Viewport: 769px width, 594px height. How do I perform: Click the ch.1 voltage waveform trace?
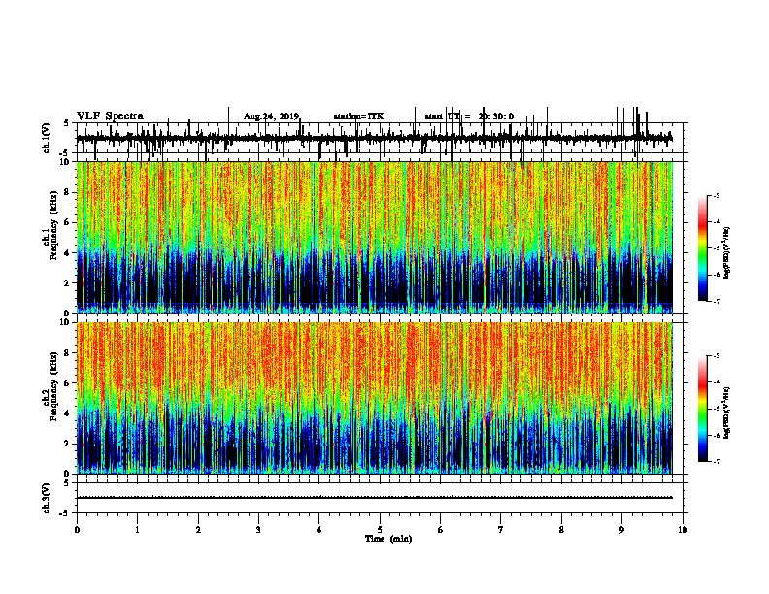pyautogui.click(x=374, y=139)
